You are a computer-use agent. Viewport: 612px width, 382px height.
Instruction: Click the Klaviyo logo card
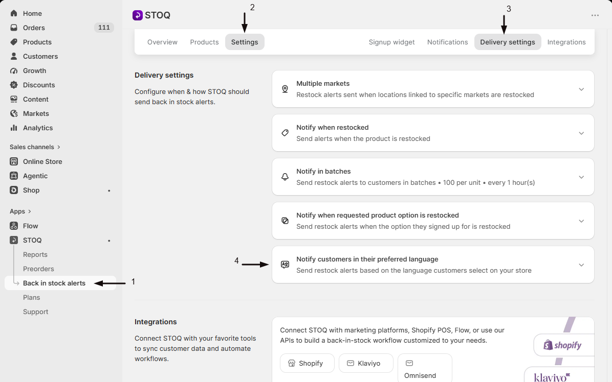(x=559, y=375)
